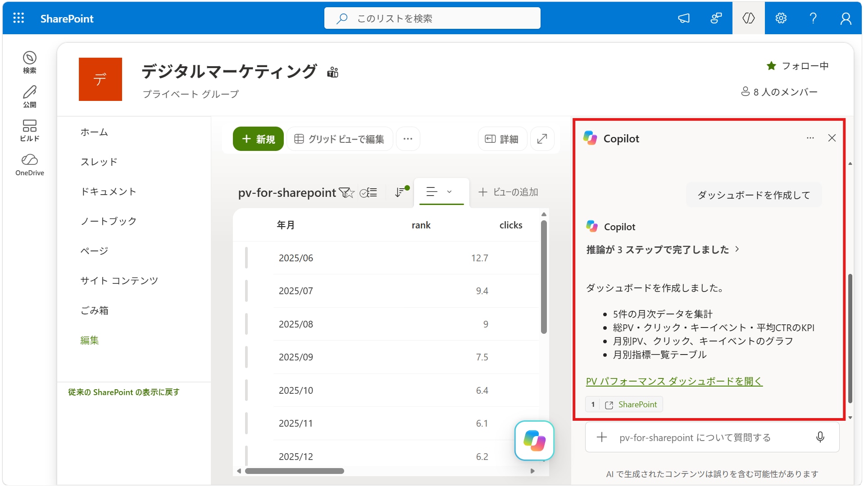Open the help question mark
Viewport: 864px width, 487px height.
(813, 18)
